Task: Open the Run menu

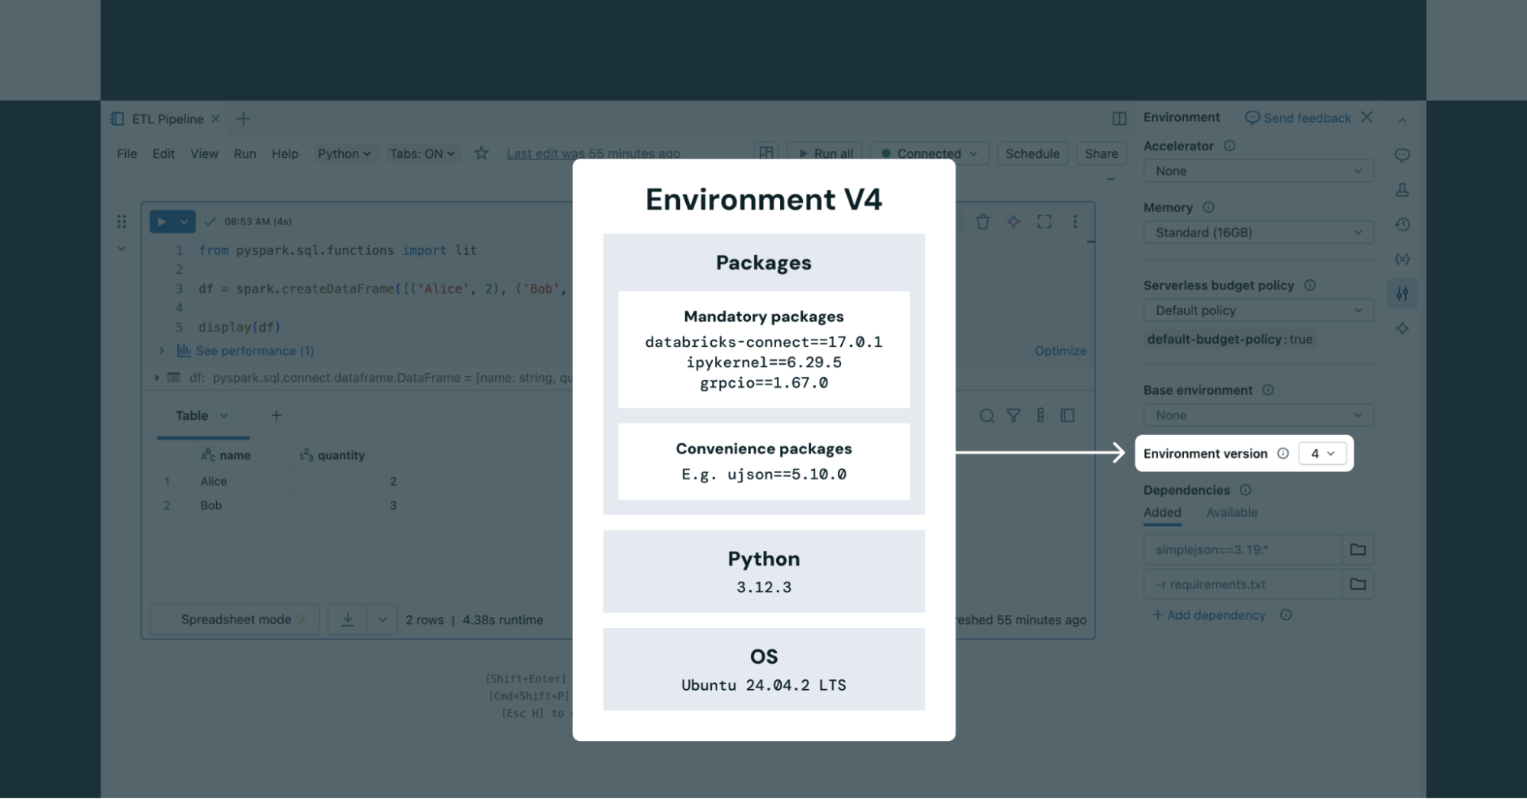Action: 244,153
